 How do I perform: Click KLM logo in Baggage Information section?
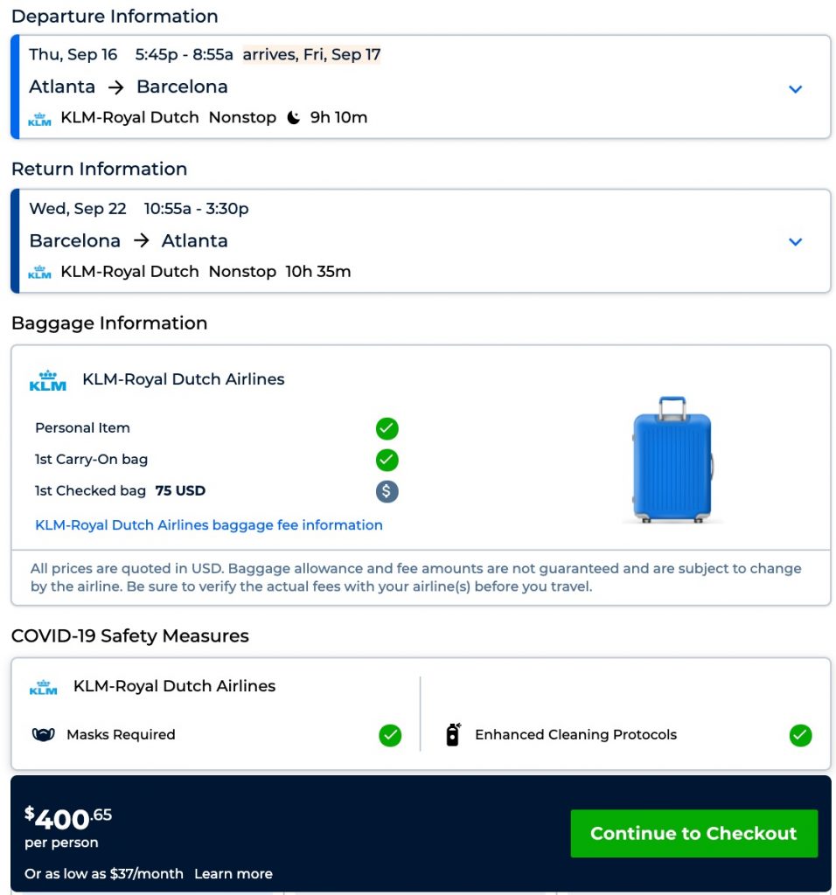point(47,380)
